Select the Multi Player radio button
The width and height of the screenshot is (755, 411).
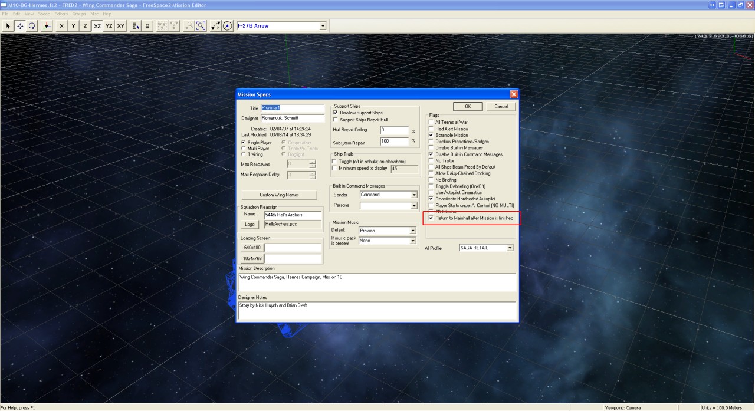[x=244, y=149]
